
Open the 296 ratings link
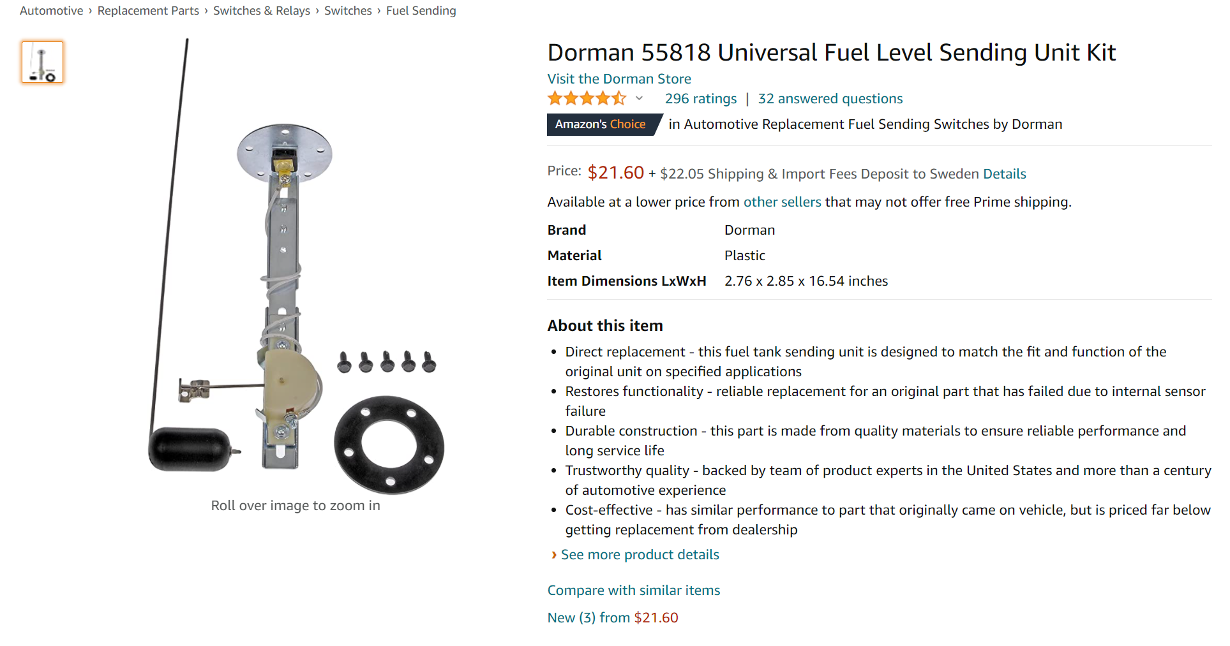(701, 99)
